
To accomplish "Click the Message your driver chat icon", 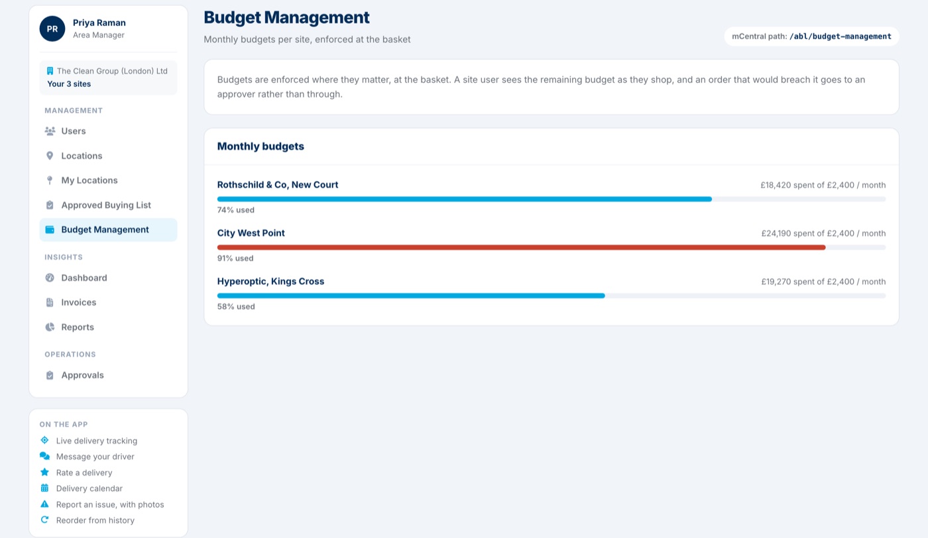I will click(44, 457).
